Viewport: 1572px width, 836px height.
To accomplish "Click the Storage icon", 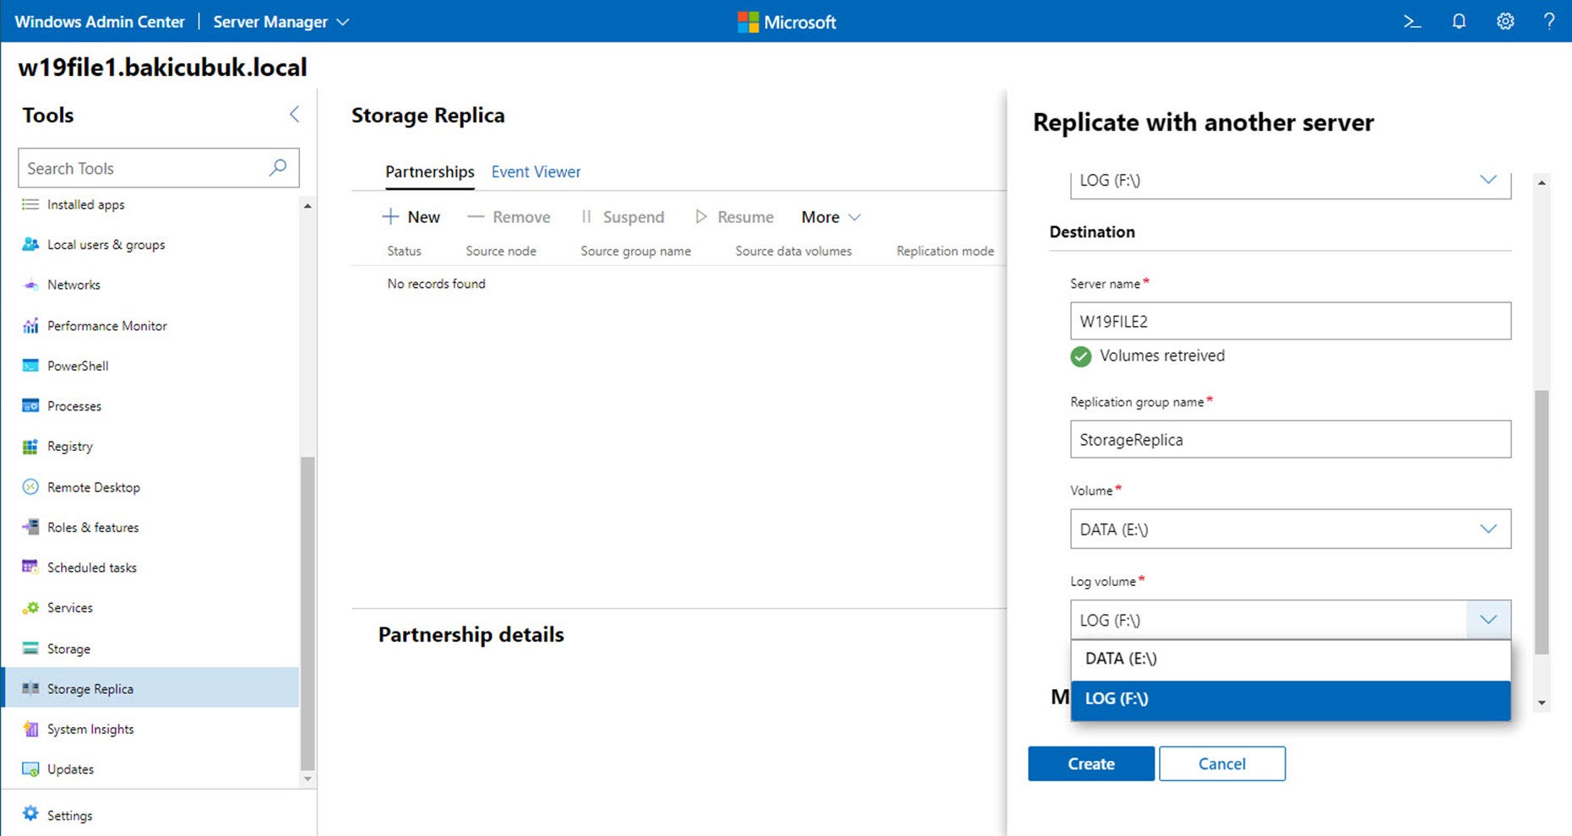I will pyautogui.click(x=30, y=649).
